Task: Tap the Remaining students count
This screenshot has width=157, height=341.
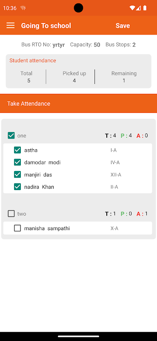Action: [x=124, y=81]
